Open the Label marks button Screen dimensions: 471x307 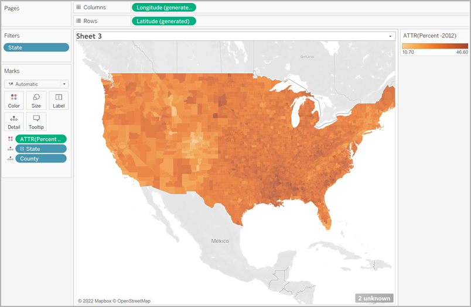pyautogui.click(x=59, y=100)
